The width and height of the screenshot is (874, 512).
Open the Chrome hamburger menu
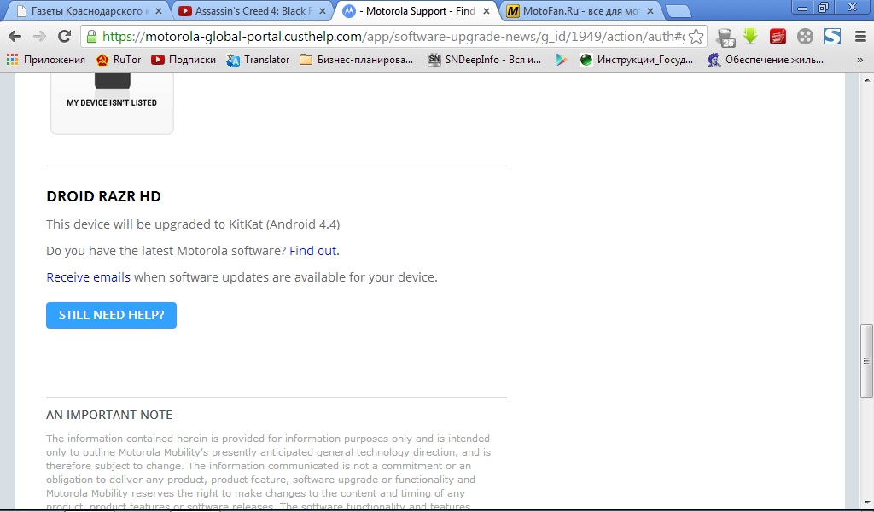pos(860,36)
